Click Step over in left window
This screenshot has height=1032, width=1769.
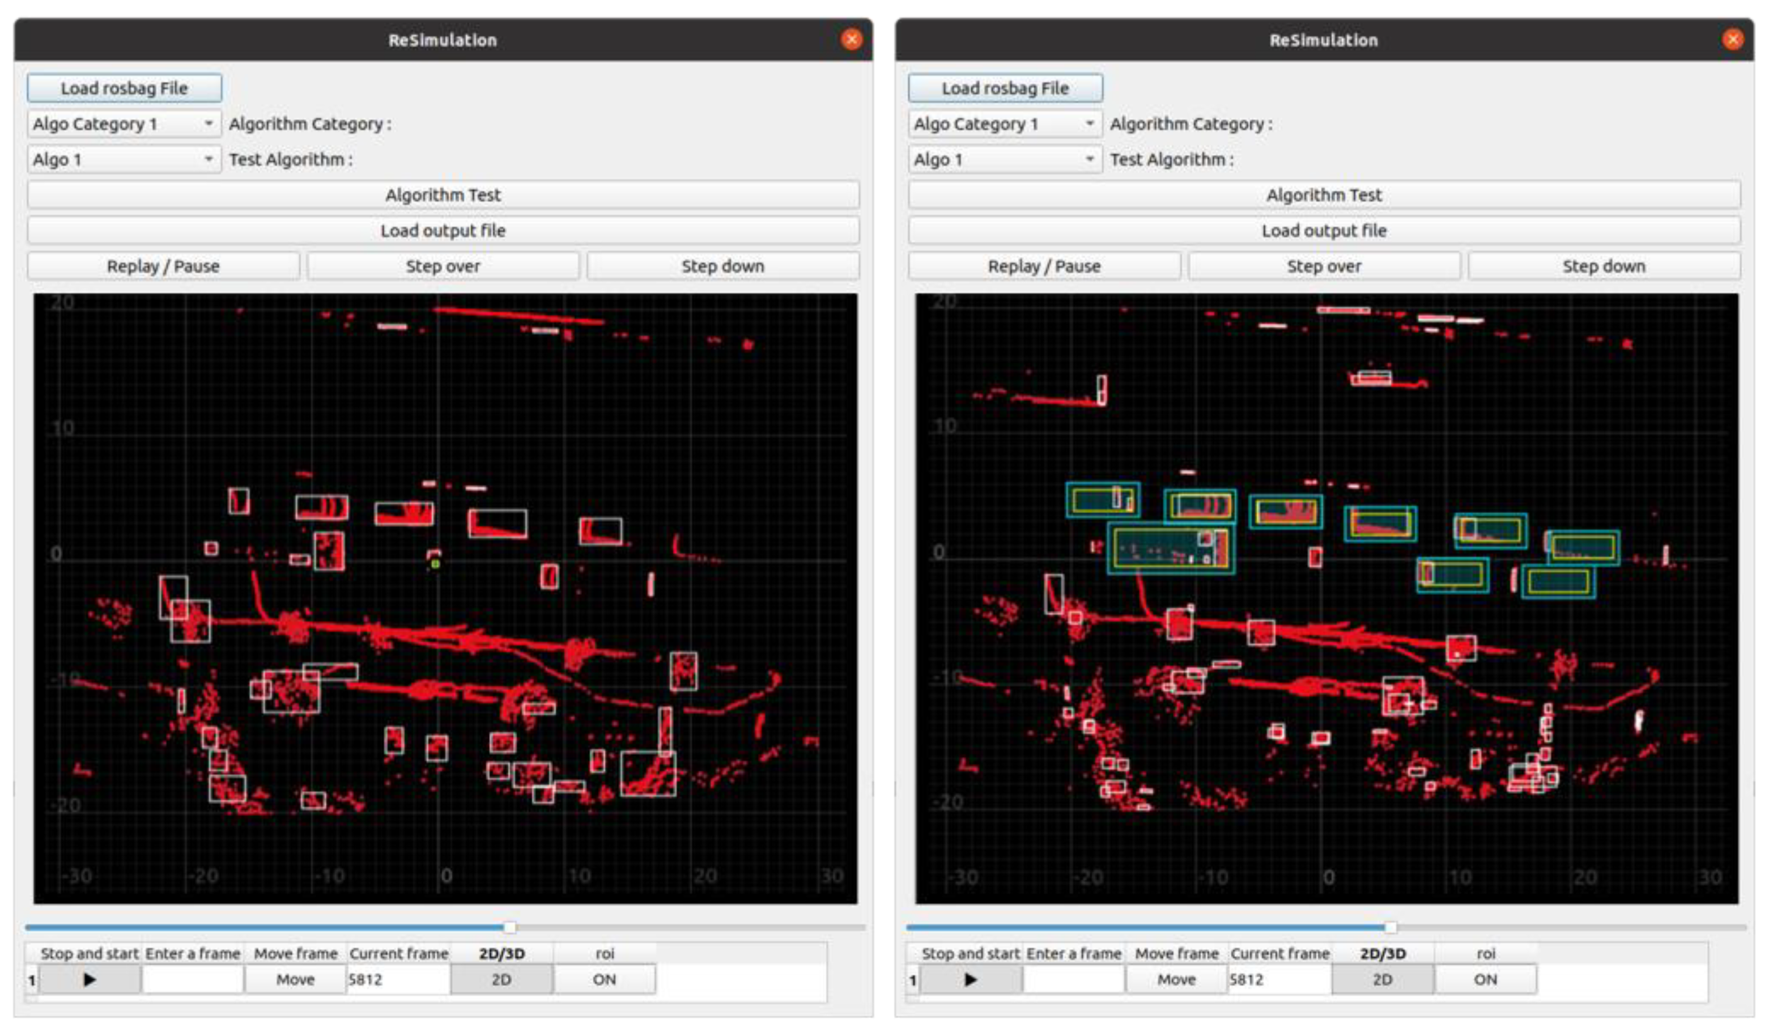pyautogui.click(x=443, y=266)
